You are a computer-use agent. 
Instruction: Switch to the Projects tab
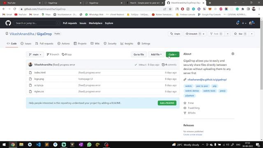coord(80,44)
